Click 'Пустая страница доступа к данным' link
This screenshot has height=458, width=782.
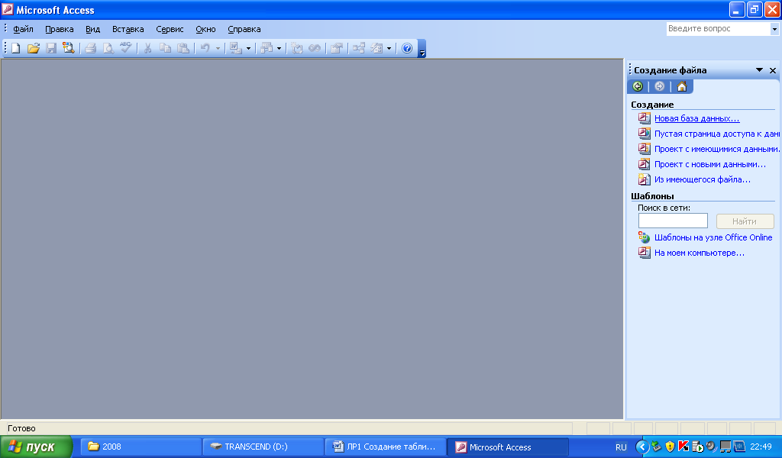click(716, 134)
